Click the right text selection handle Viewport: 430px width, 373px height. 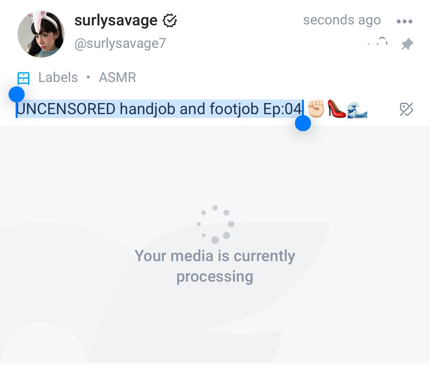click(303, 123)
